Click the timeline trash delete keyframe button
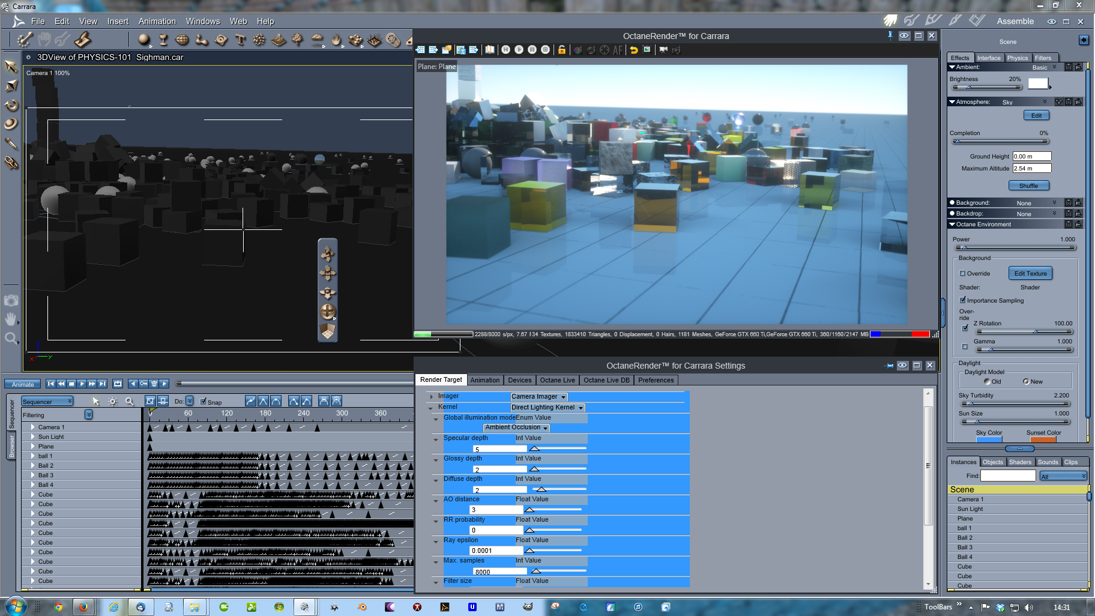Screen dimensions: 1095x616 154,384
